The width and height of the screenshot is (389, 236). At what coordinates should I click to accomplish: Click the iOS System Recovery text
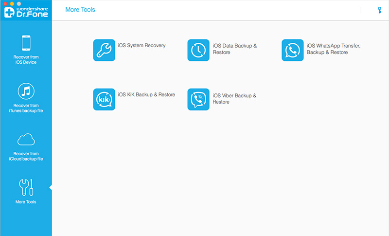point(141,45)
